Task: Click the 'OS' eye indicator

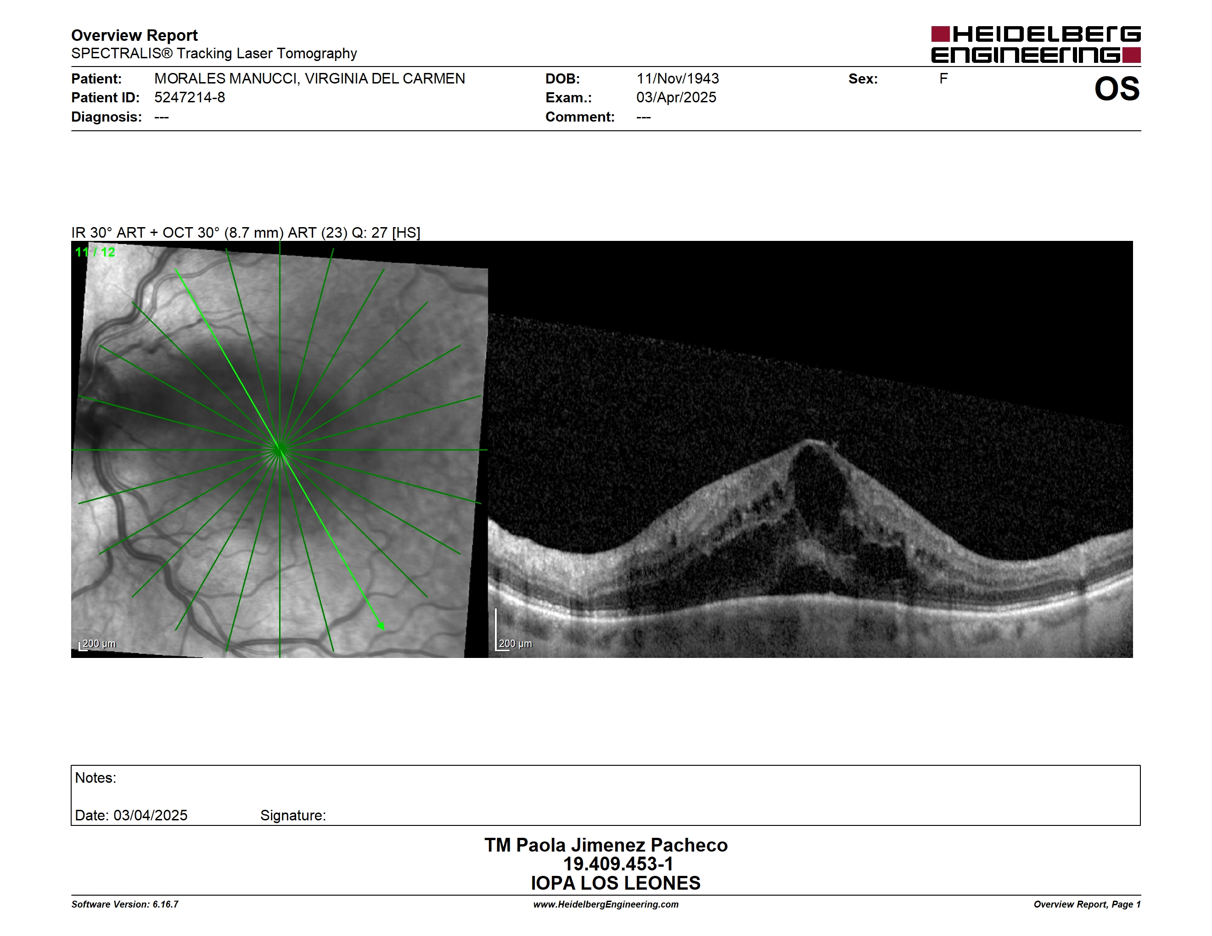Action: (1117, 89)
